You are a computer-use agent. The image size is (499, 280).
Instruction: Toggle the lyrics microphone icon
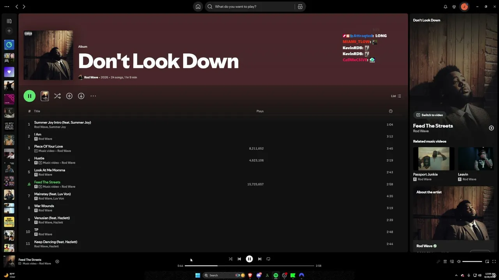pyautogui.click(x=438, y=262)
